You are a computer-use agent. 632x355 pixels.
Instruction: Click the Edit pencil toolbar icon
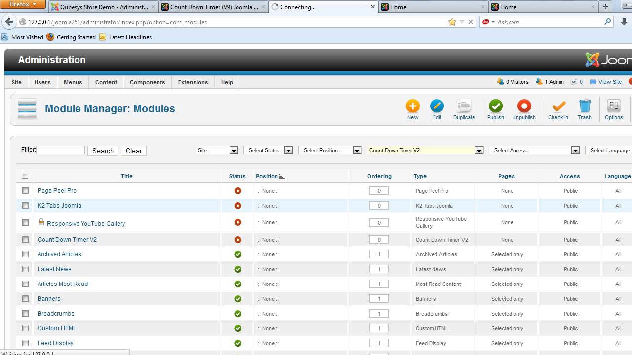point(437,109)
